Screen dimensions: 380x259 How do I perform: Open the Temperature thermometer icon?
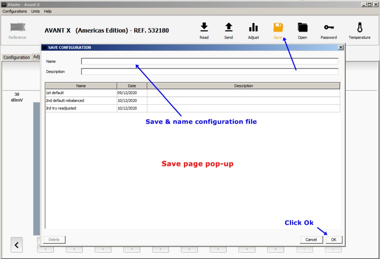360,28
